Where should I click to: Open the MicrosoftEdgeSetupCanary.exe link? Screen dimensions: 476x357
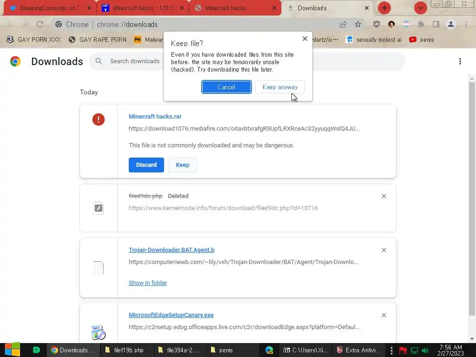(171, 315)
